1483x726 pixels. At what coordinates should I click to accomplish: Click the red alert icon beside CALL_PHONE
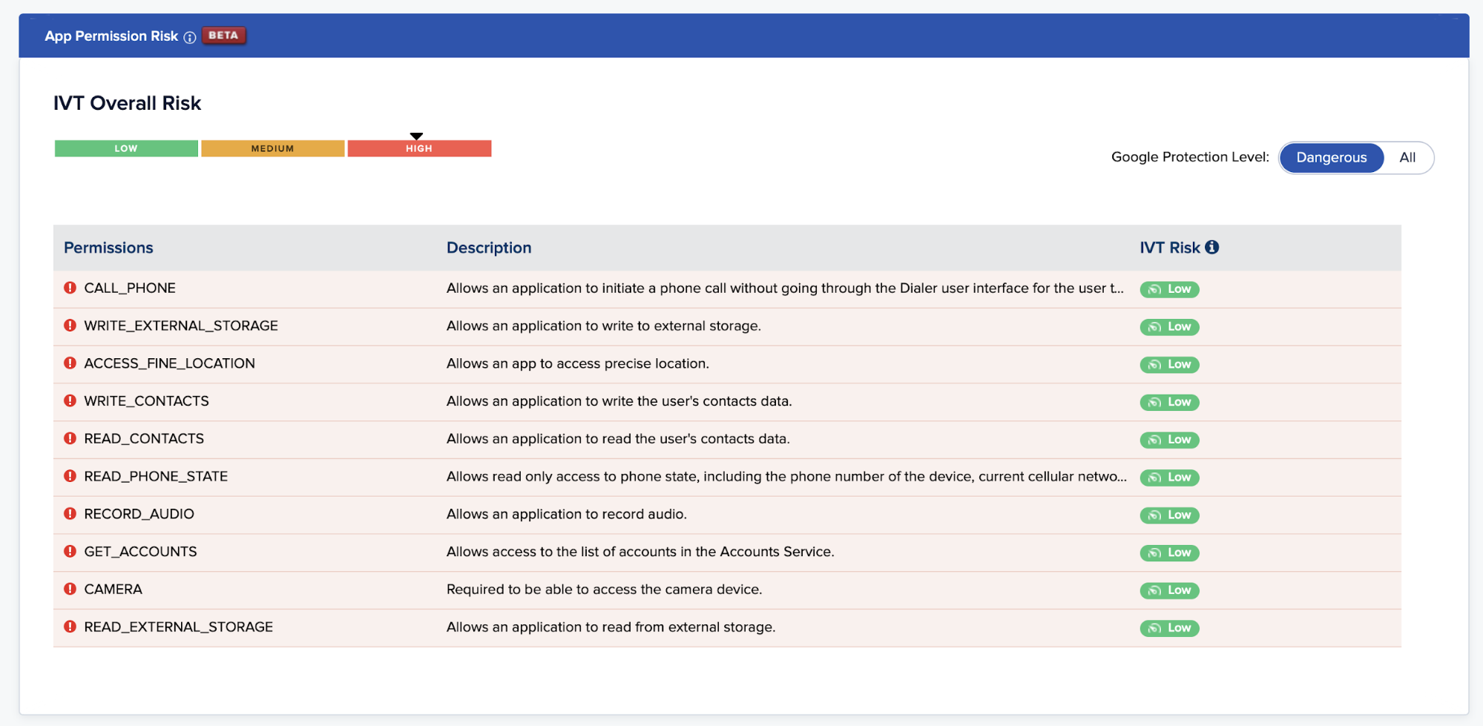click(69, 287)
